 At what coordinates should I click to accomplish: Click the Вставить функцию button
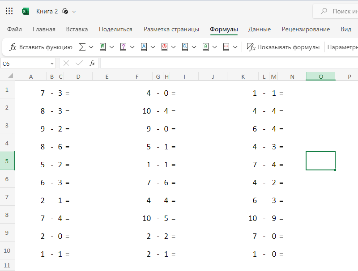40,47
